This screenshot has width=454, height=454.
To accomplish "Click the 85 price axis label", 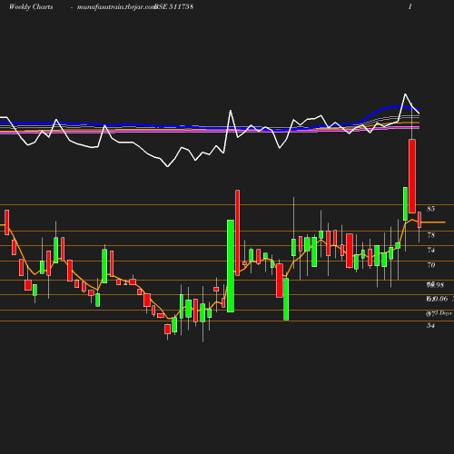I will (431, 209).
